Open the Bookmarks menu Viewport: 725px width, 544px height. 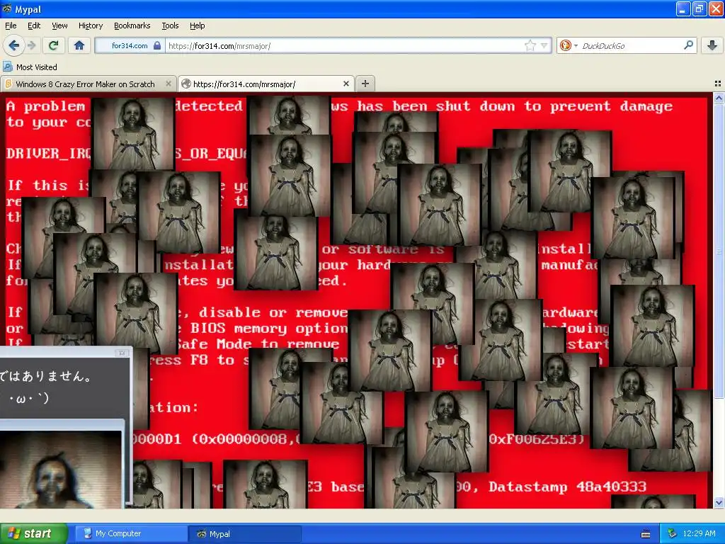(x=132, y=25)
